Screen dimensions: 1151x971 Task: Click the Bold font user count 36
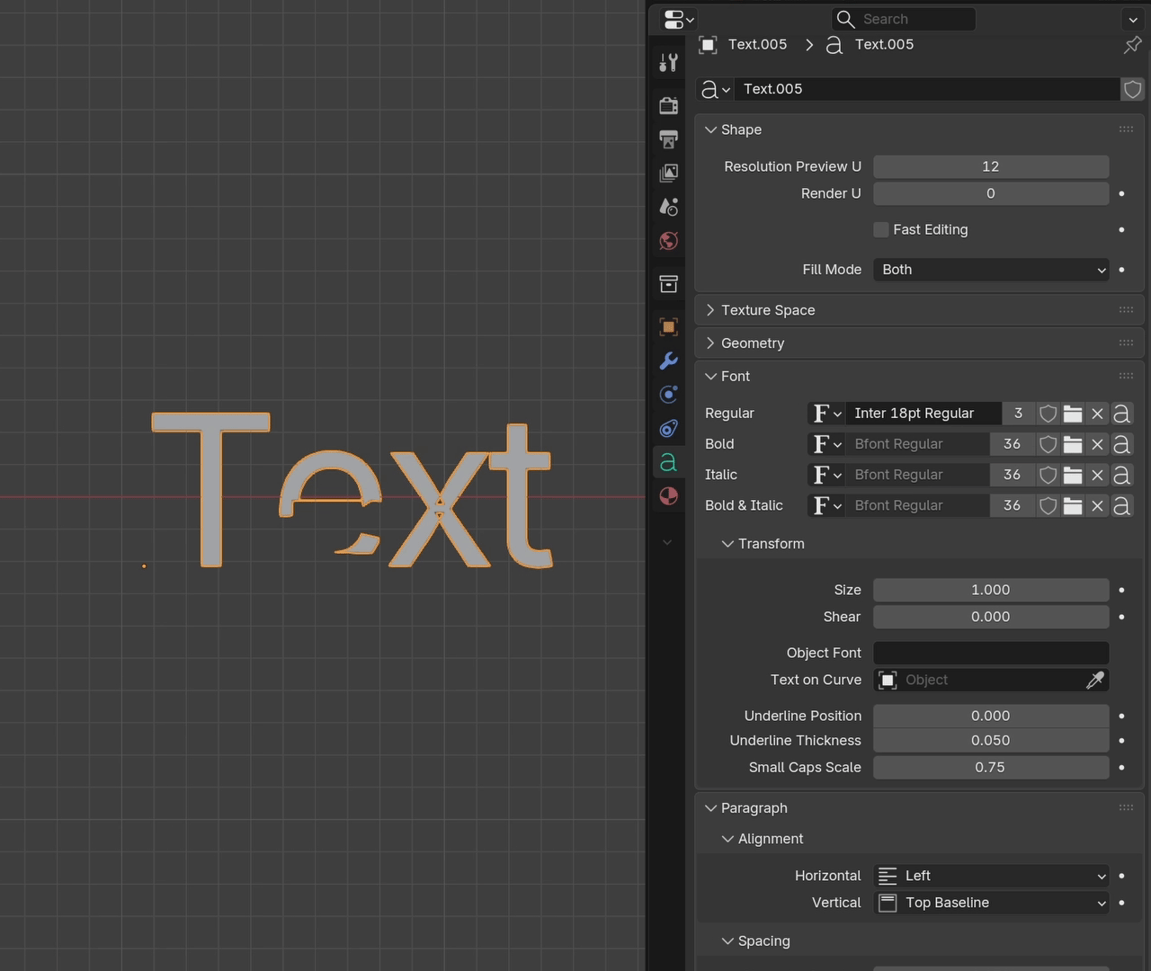pyautogui.click(x=1012, y=444)
